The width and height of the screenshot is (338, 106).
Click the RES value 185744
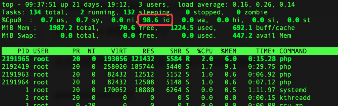pos(142,67)
